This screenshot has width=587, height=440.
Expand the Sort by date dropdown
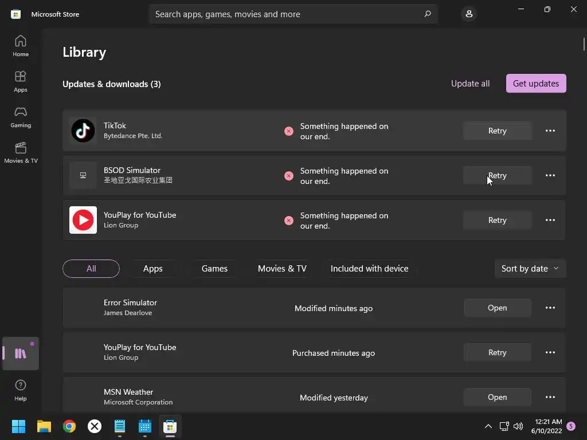point(530,269)
